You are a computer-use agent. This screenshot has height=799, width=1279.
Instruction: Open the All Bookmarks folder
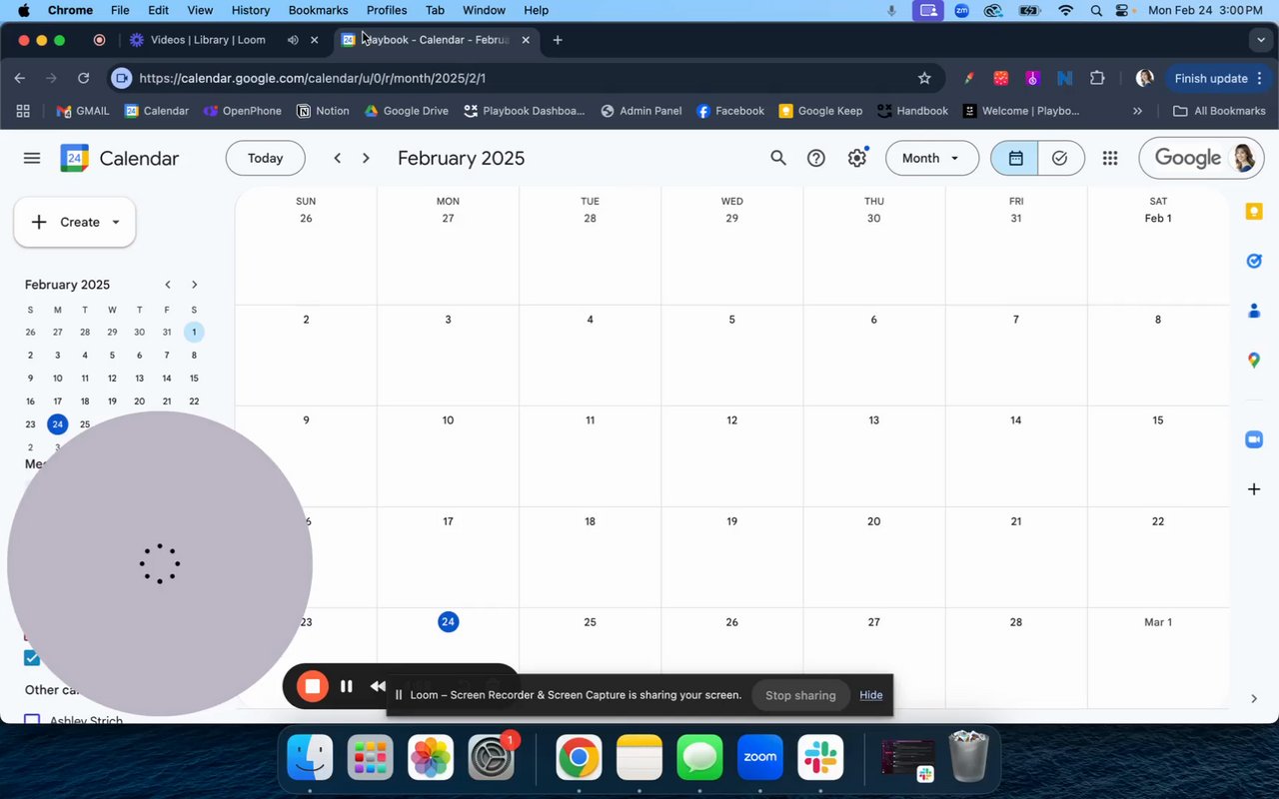pos(1219,111)
